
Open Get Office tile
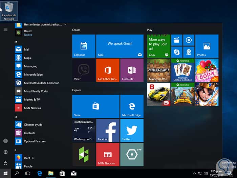click(x=108, y=70)
